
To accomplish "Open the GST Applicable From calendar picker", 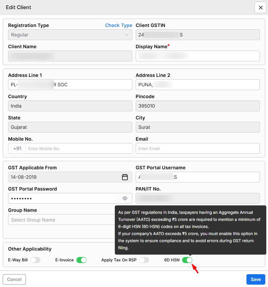I will (x=125, y=177).
